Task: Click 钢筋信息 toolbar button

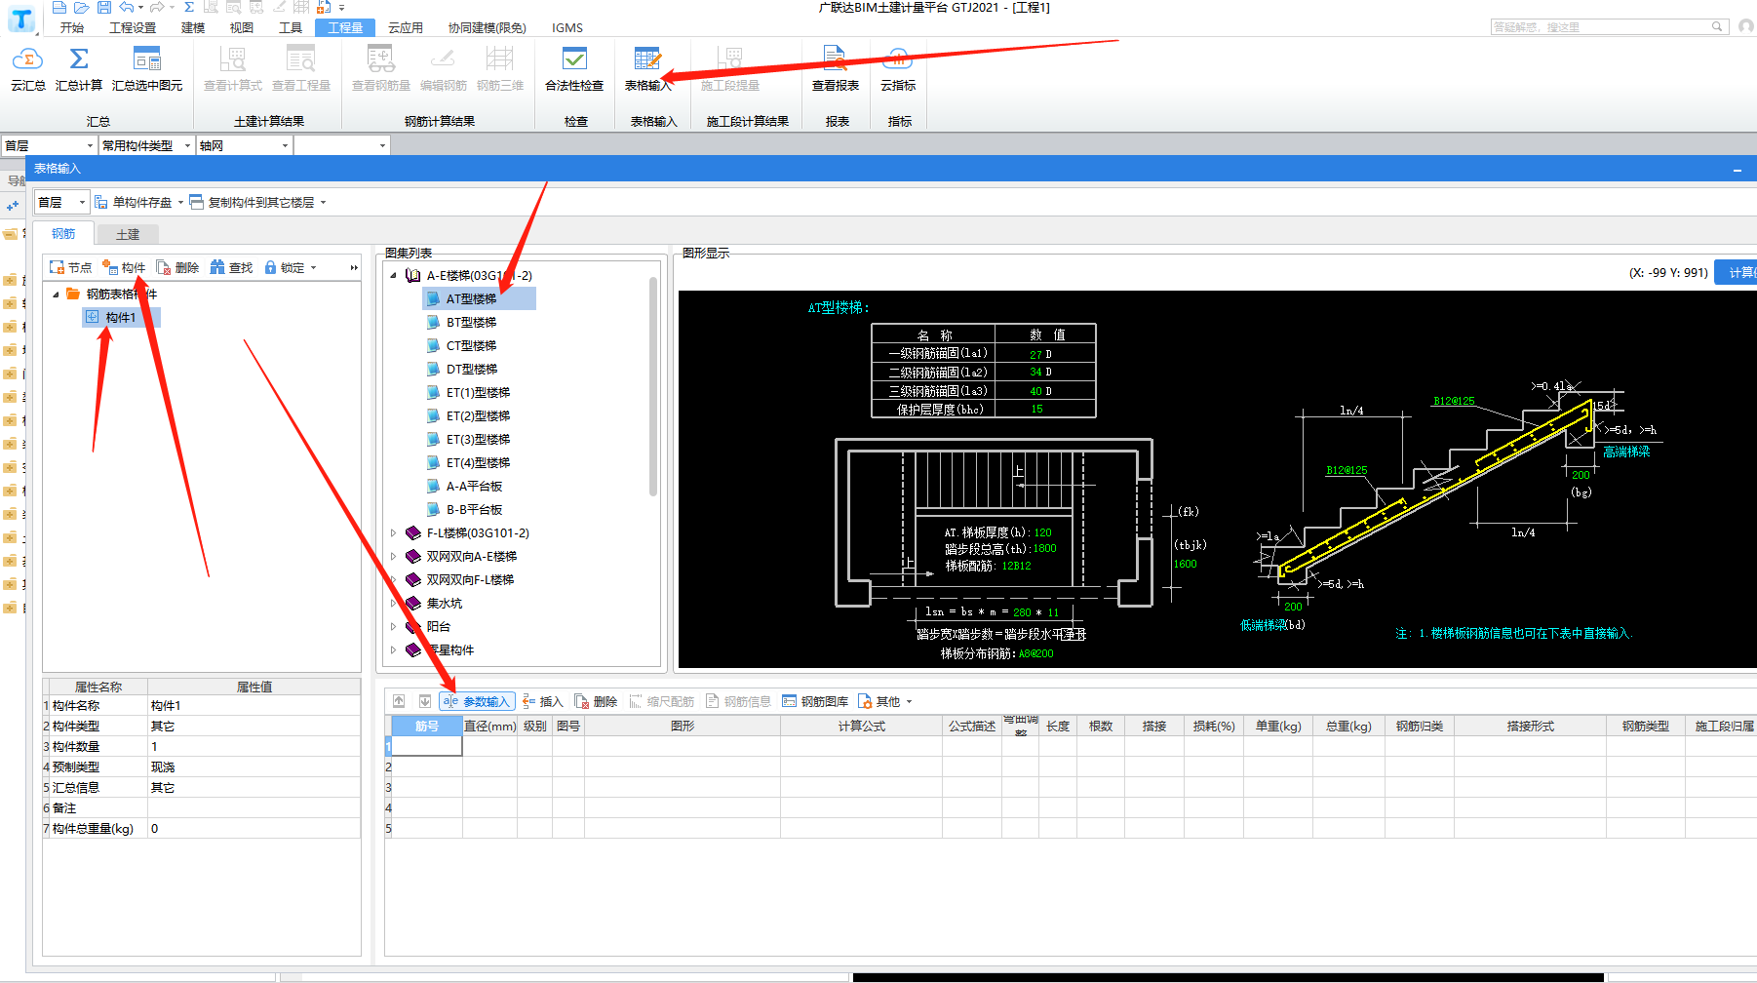Action: coord(738,701)
